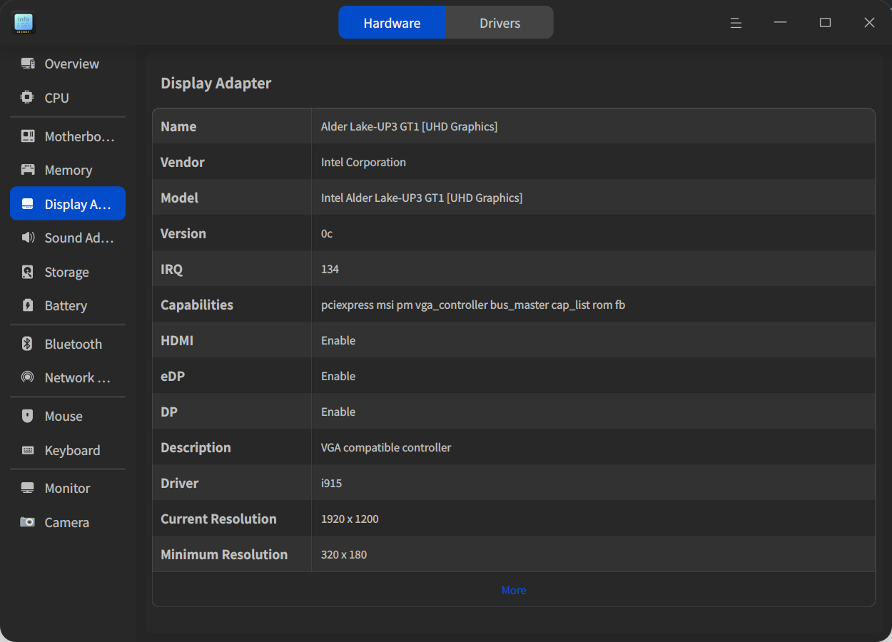Click the Device Manager app icon
The width and height of the screenshot is (892, 642).
tap(24, 23)
